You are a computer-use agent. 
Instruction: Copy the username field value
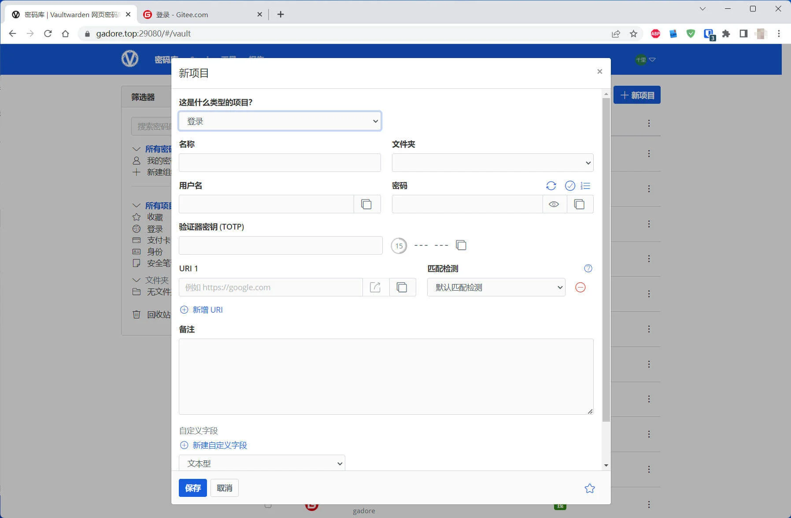point(366,204)
